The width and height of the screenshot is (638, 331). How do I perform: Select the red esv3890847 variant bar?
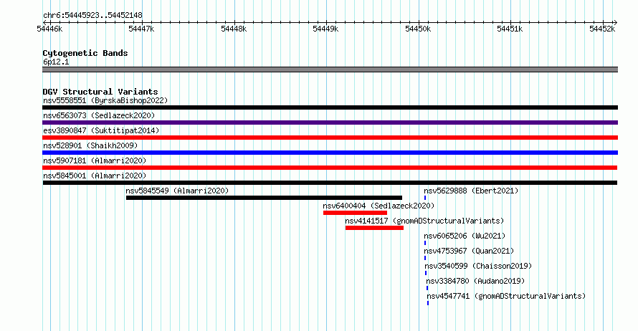click(330, 138)
